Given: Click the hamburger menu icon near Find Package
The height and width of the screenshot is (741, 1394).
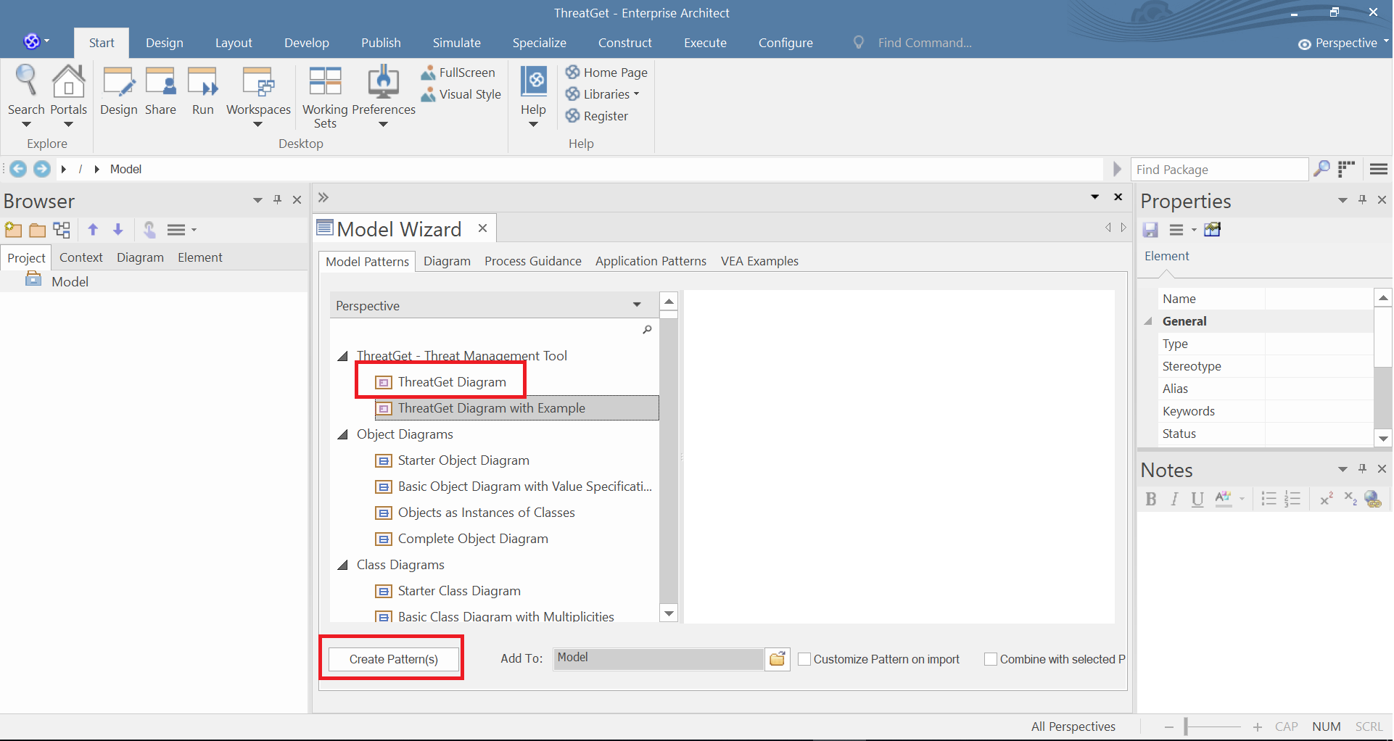Looking at the screenshot, I should (x=1379, y=169).
